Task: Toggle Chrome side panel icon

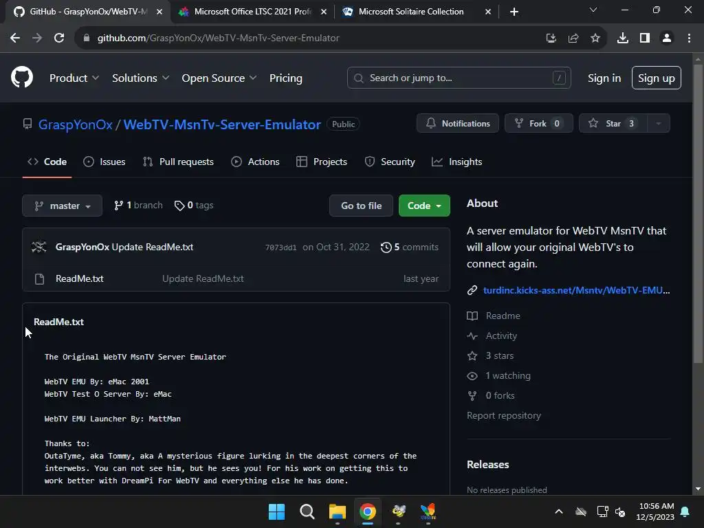Action: pyautogui.click(x=645, y=38)
